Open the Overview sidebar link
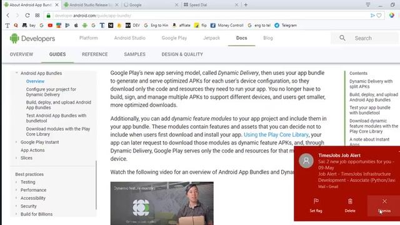 [x=35, y=81]
